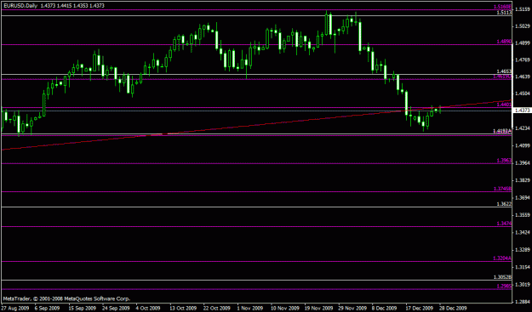Click the purple level label 1.4401
Image resolution: width=532 pixels, height=312 pixels.
[x=504, y=105]
